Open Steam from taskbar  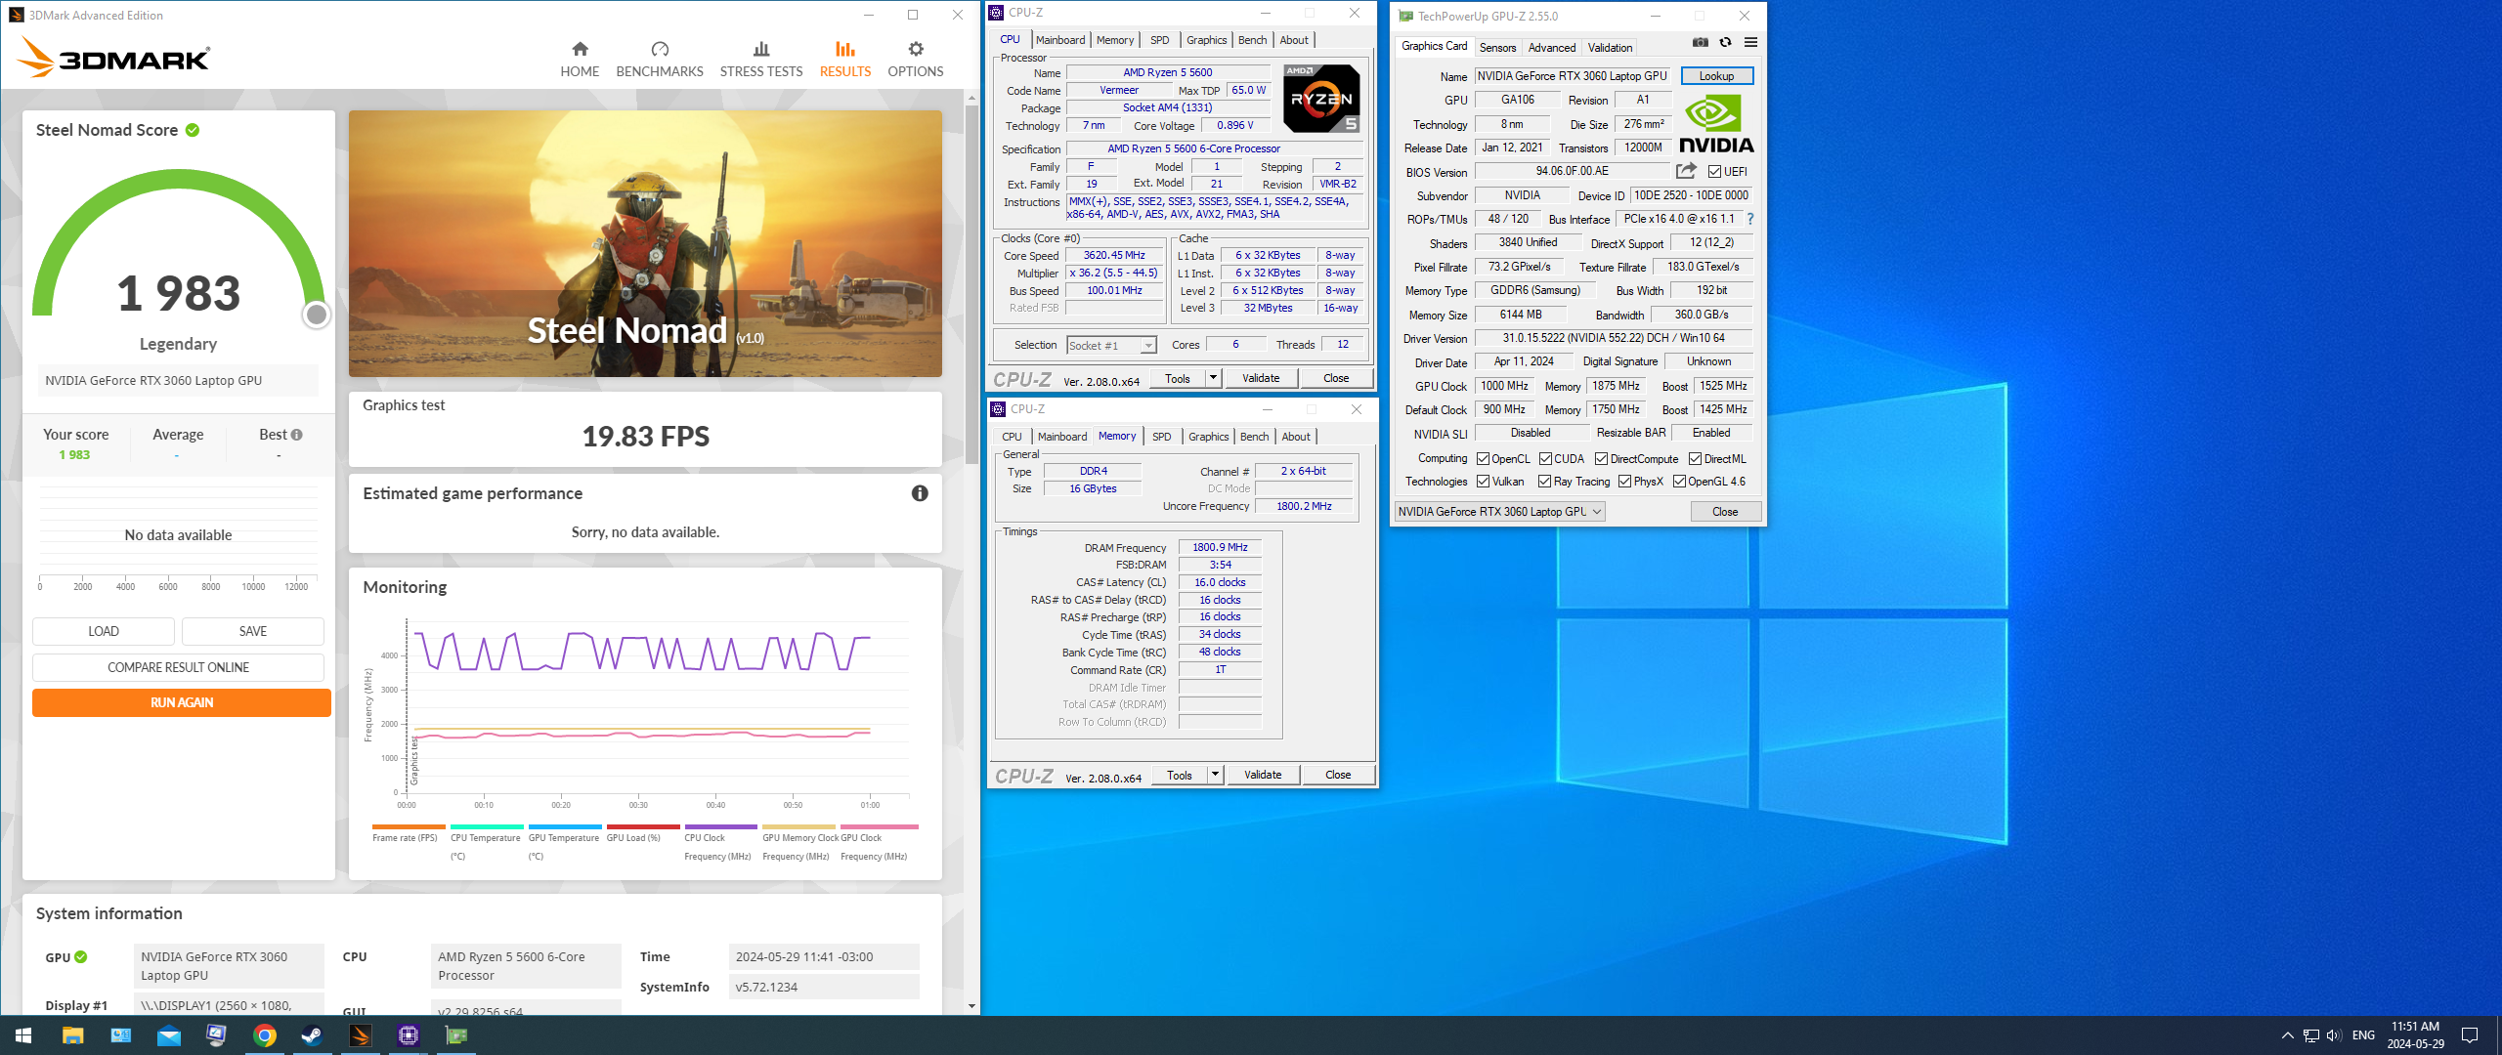(x=312, y=1035)
